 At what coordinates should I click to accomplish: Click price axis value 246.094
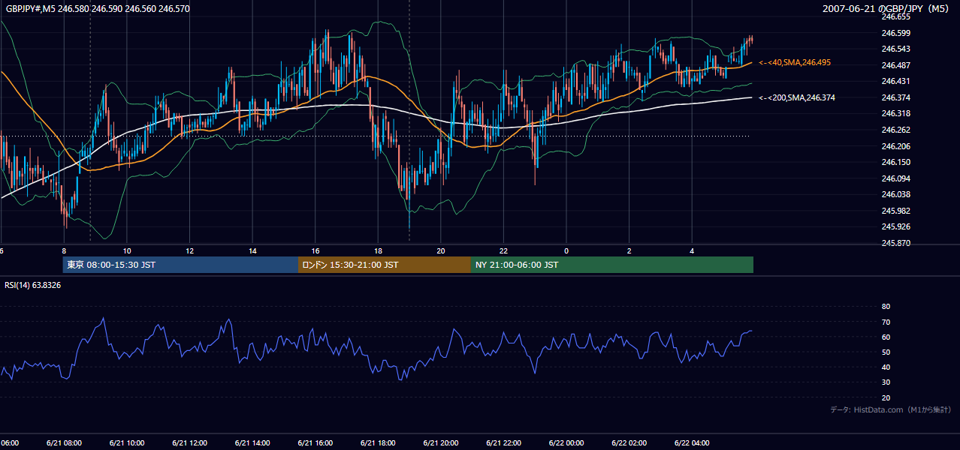tap(895, 178)
